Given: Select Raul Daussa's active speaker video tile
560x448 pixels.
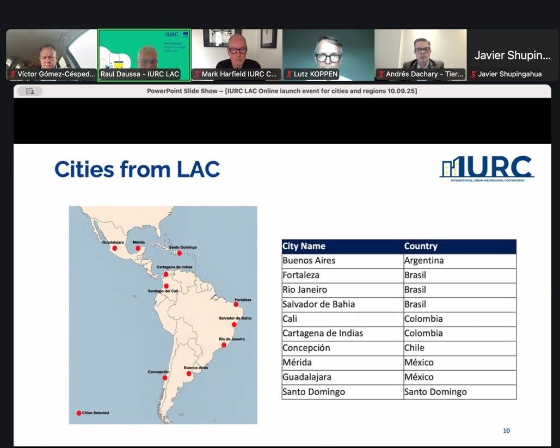Looking at the screenshot, I should 144,54.
